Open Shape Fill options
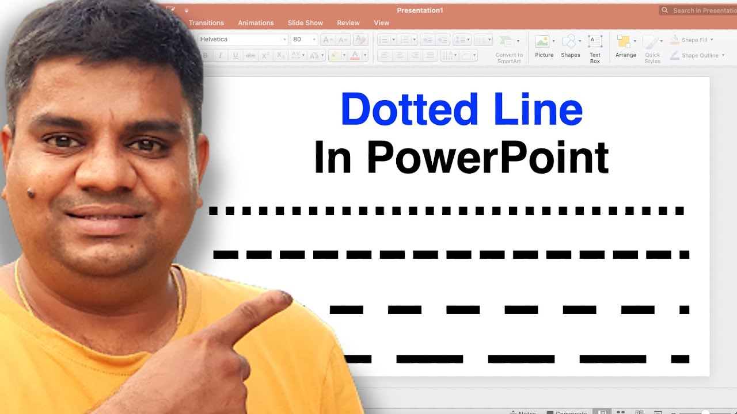The height and width of the screenshot is (414, 737). pyautogui.click(x=692, y=40)
